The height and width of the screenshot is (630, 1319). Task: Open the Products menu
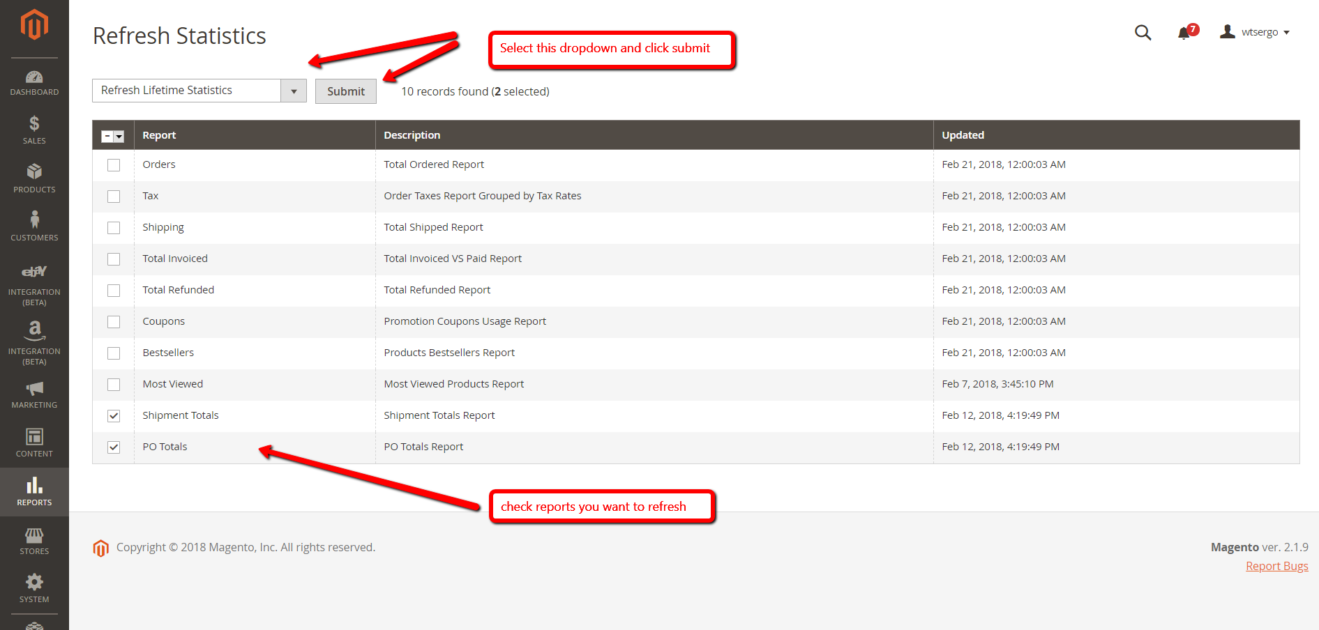pyautogui.click(x=34, y=178)
